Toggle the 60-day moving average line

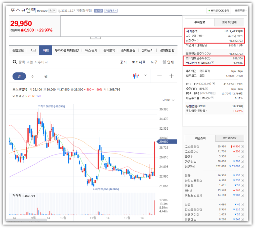coord(34,96)
